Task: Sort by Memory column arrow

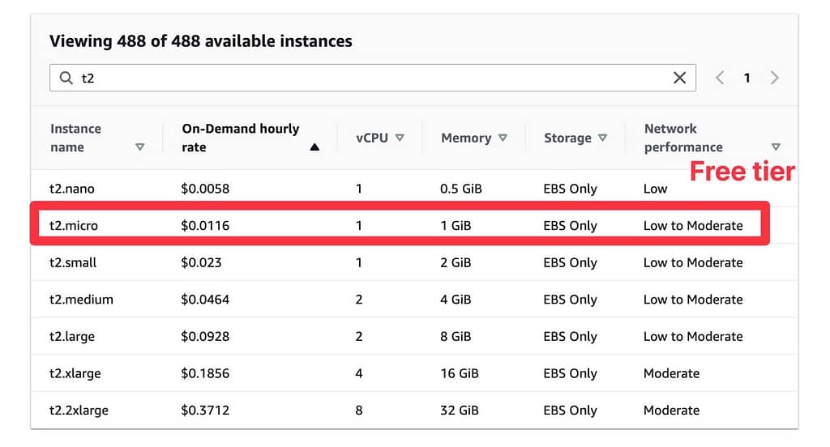Action: [503, 138]
